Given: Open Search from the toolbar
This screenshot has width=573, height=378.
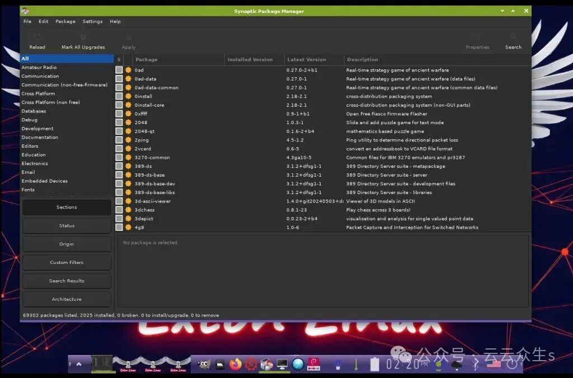Looking at the screenshot, I should pyautogui.click(x=513, y=38).
